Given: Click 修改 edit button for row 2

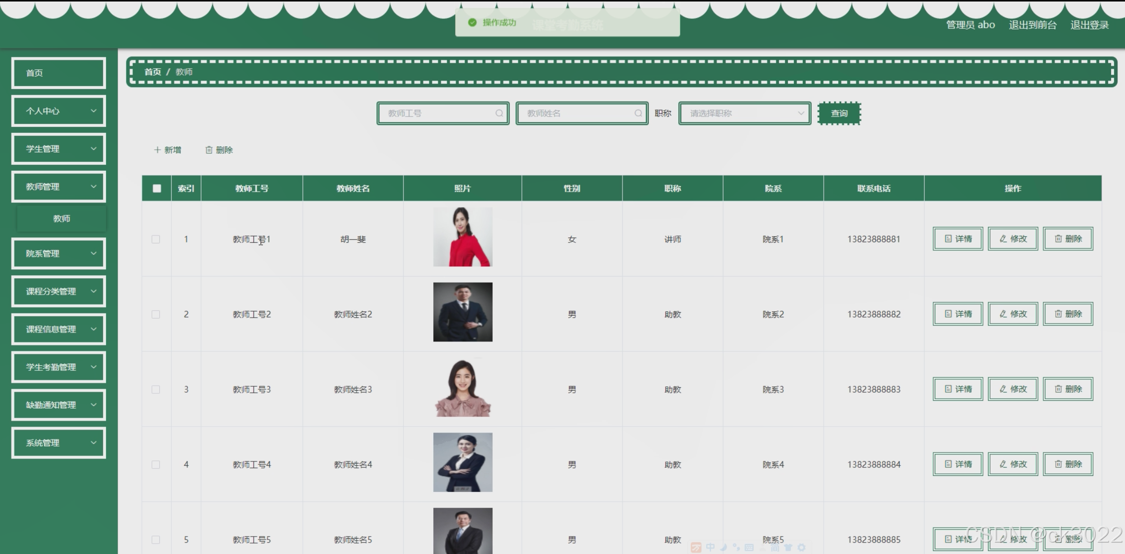Looking at the screenshot, I should 1012,314.
